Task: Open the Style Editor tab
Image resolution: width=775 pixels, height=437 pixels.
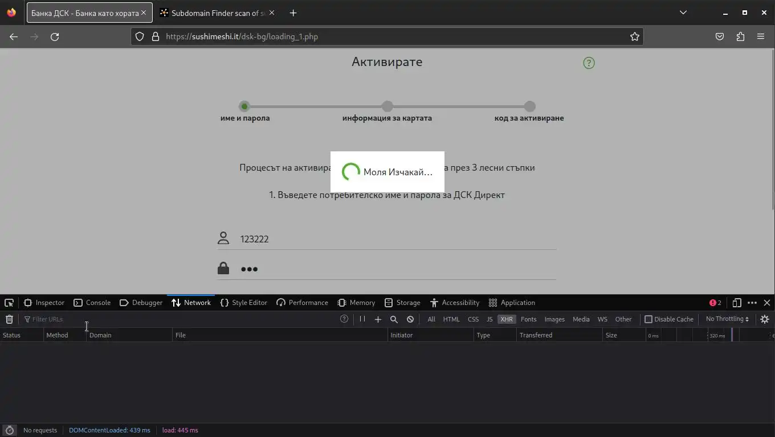Action: pos(243,303)
